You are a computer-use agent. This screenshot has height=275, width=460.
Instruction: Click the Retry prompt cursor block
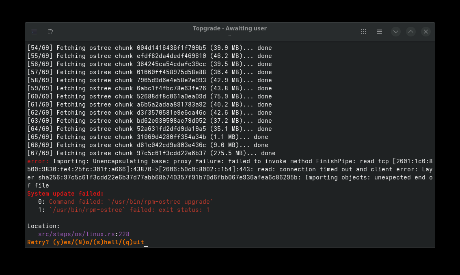click(146, 242)
